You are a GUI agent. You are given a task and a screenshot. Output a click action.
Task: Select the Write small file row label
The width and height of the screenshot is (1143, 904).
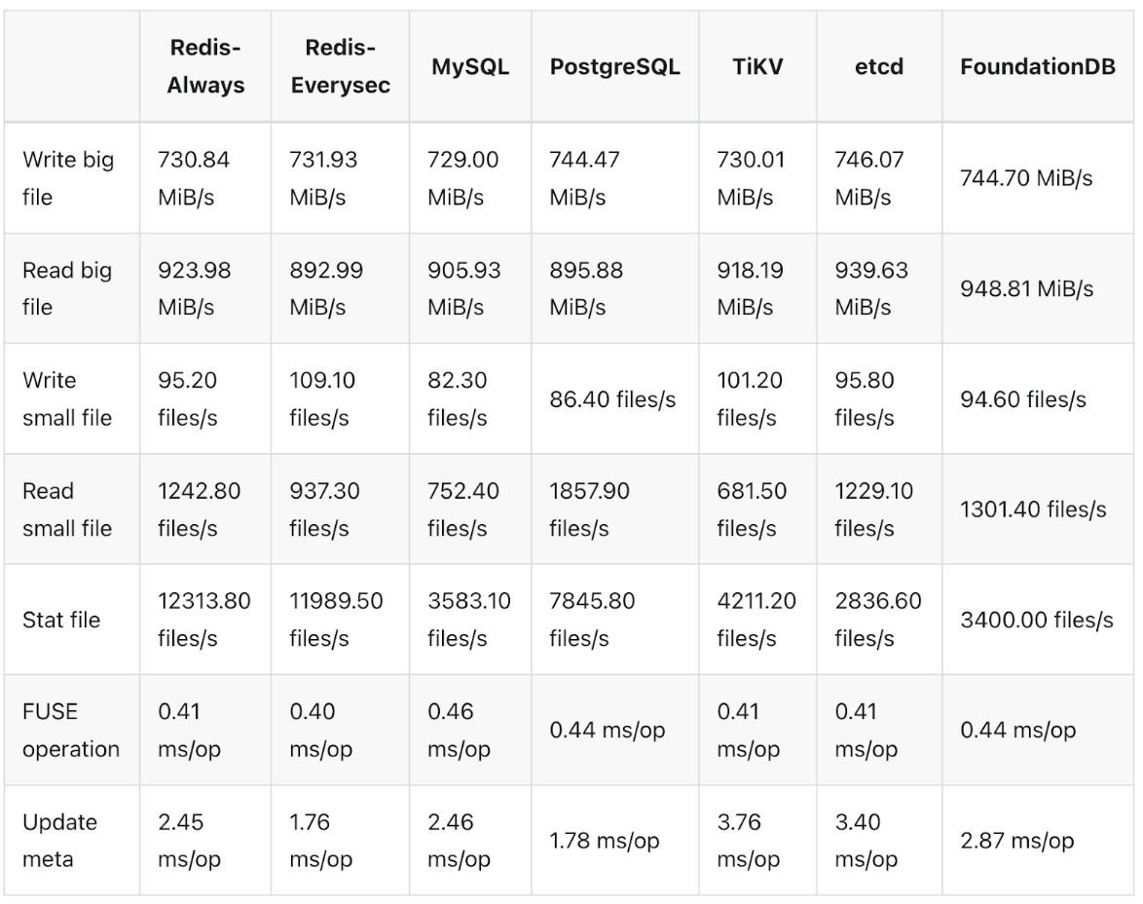(x=67, y=398)
